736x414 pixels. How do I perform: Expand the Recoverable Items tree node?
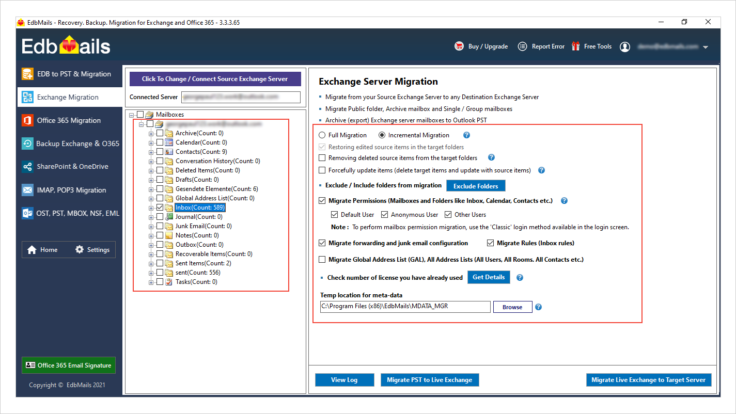(x=151, y=254)
